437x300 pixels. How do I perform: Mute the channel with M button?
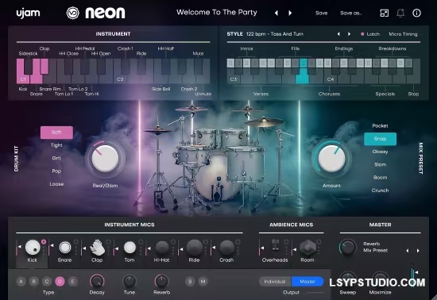(203, 282)
